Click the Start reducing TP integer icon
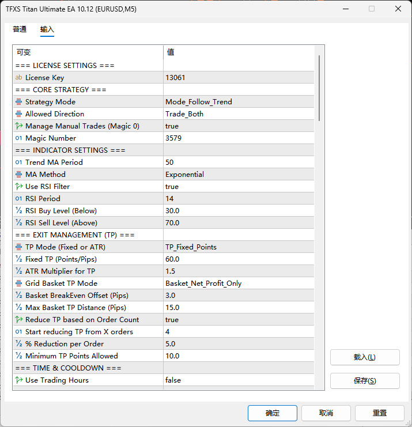Screen dimensions: 412x427 tap(18, 332)
